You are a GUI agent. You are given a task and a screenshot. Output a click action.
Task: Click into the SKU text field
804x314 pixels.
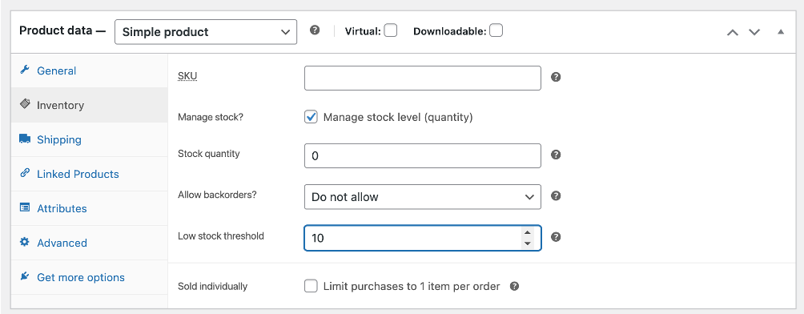[423, 78]
